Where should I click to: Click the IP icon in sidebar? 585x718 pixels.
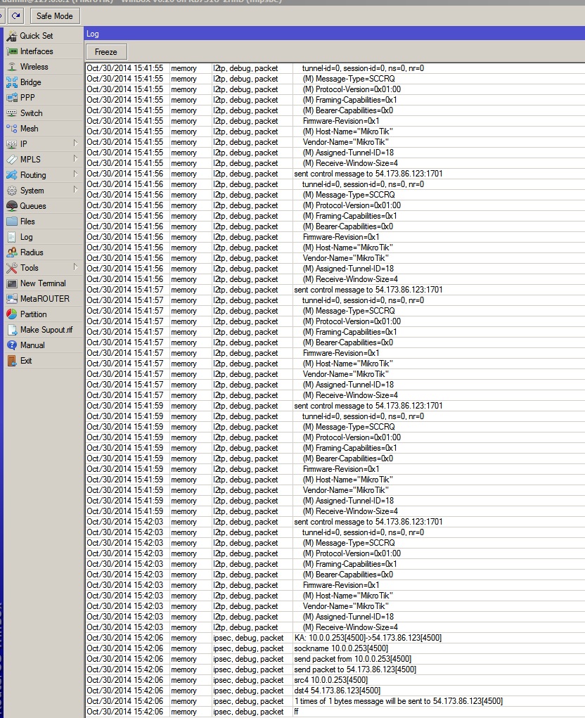[12, 144]
